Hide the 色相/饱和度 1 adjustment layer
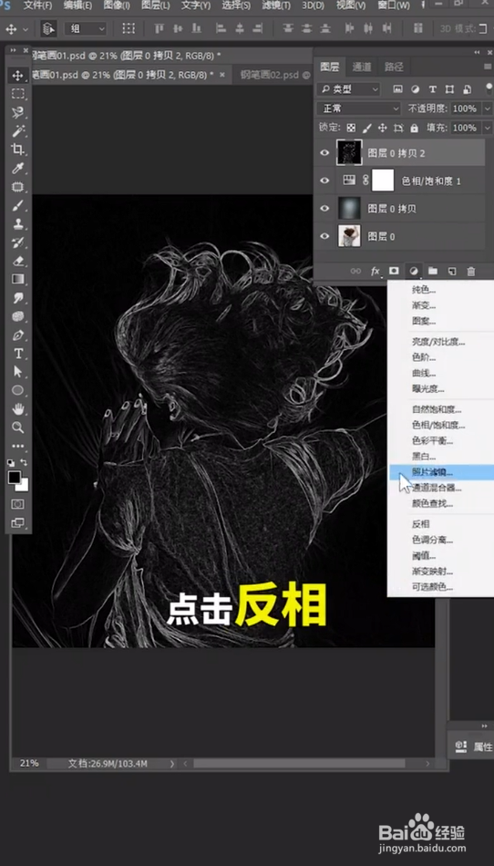This screenshot has width=494, height=866. 324,180
